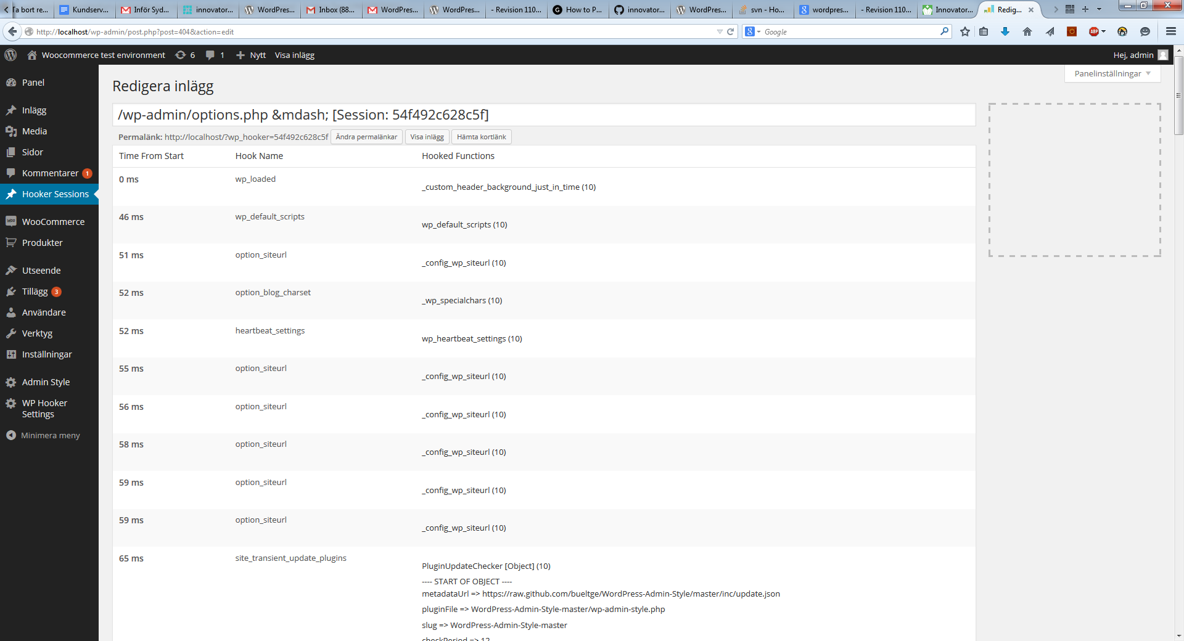
Task: Click Woocommerce test environment site name
Action: coord(103,55)
